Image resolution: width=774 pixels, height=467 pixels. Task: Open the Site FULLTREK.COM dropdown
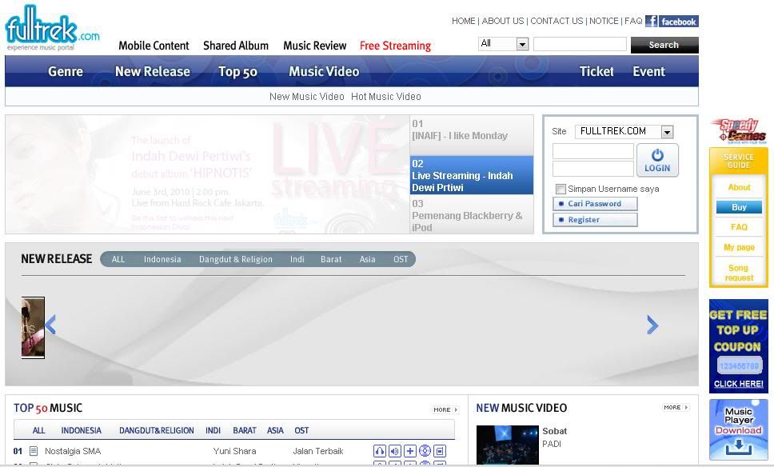(624, 131)
